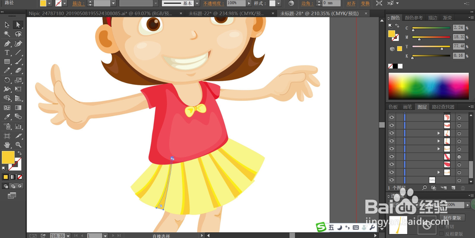This screenshot has width=475, height=238.
Task: Select the Symbol Sprayer tool
Action: [x=7, y=126]
